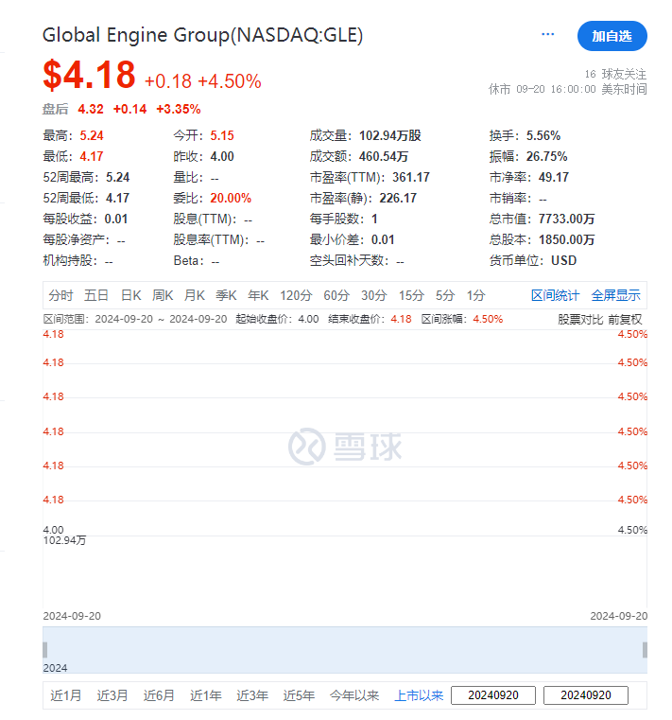Viewport: 672px width, 720px height.
Task: Click the start date field showing 20240920
Action: (493, 695)
